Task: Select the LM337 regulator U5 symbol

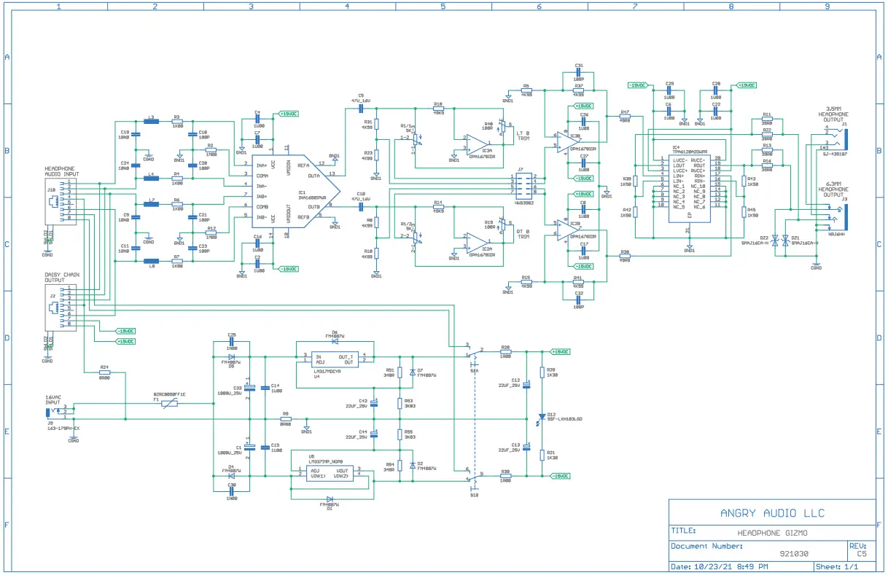Action: 330,474
